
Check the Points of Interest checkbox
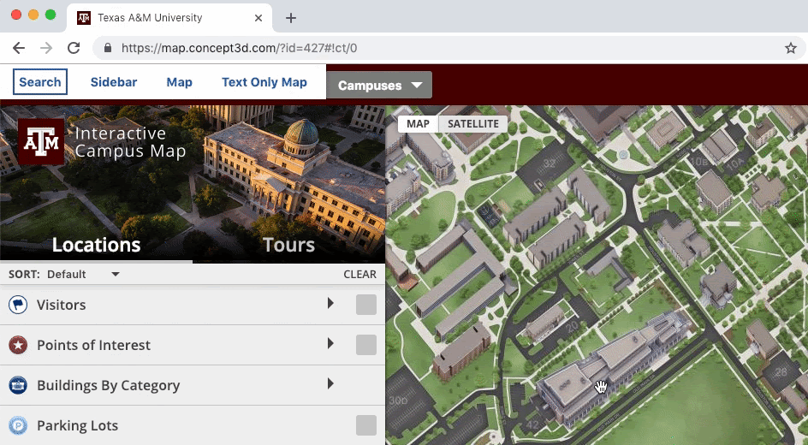pyautogui.click(x=365, y=345)
